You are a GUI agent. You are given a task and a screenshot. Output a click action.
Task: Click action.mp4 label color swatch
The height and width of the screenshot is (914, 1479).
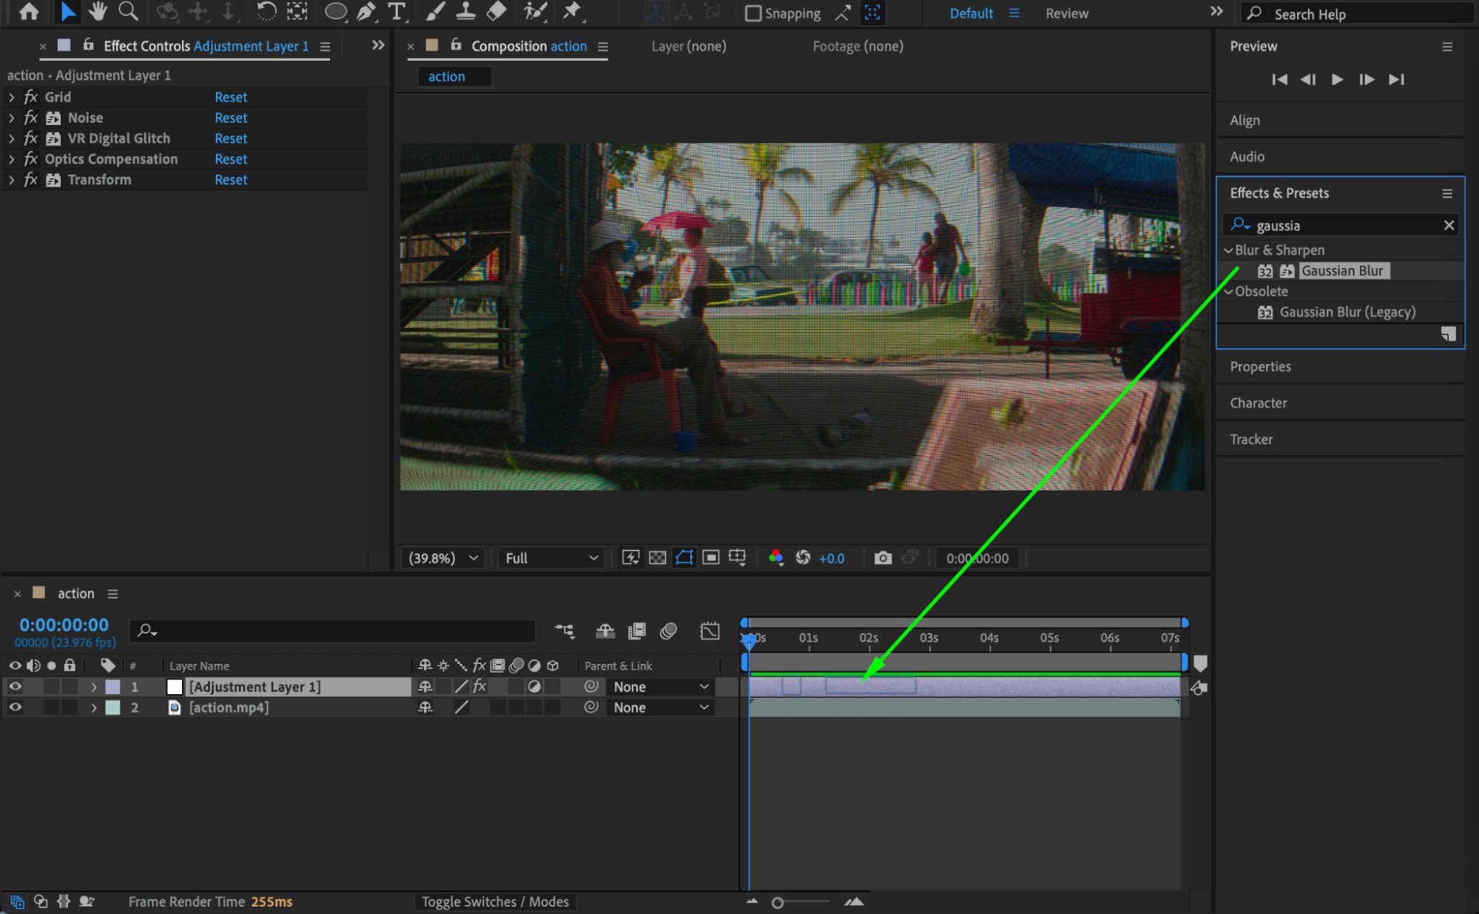112,708
